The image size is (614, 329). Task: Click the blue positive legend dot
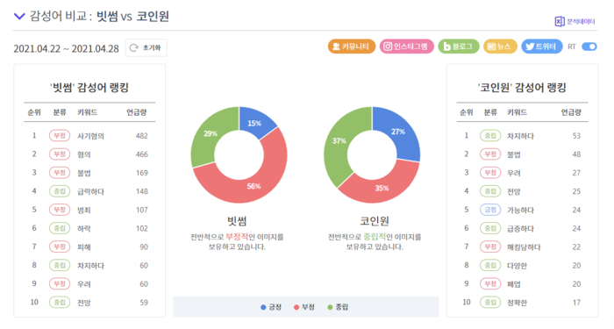[x=263, y=307]
